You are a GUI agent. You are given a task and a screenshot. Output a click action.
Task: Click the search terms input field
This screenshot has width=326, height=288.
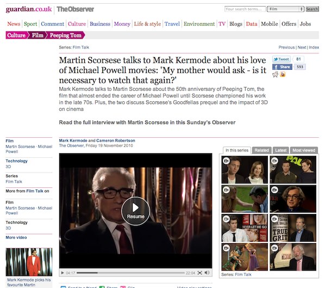click(245, 9)
